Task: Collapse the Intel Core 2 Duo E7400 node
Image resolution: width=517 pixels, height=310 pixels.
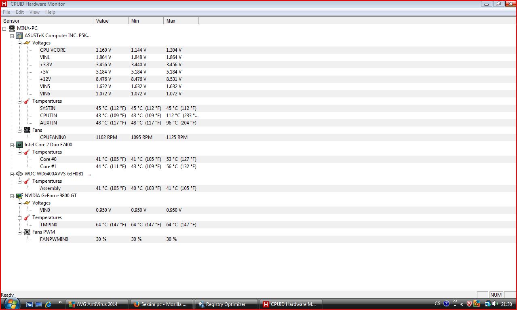Action: tap(12, 145)
